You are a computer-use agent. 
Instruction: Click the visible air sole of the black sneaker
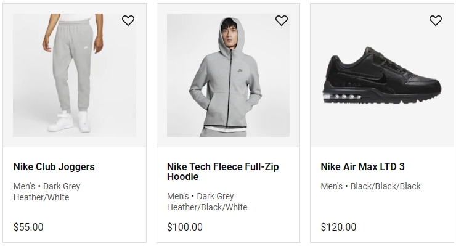point(342,97)
